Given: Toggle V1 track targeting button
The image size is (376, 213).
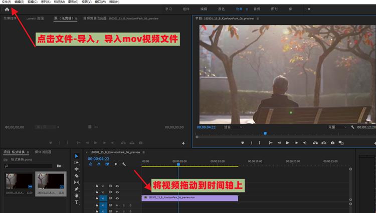Looking at the screenshot, I should 103,198.
